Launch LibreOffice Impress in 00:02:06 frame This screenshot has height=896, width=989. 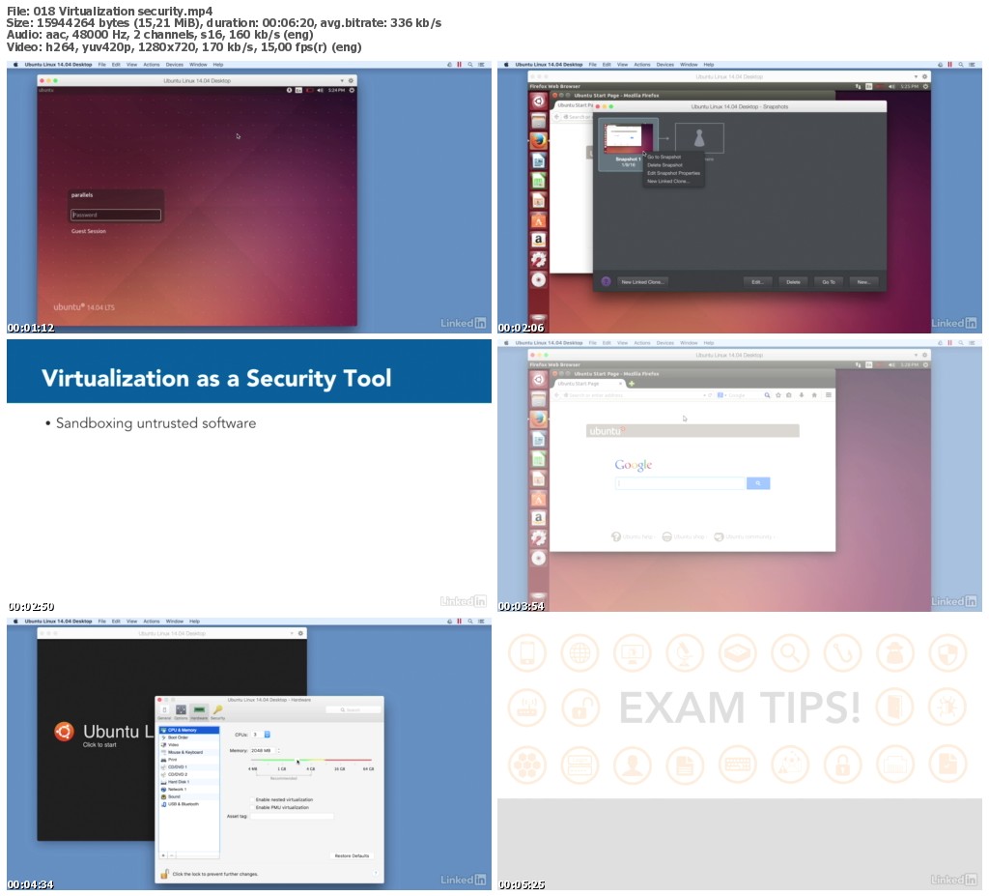[538, 200]
